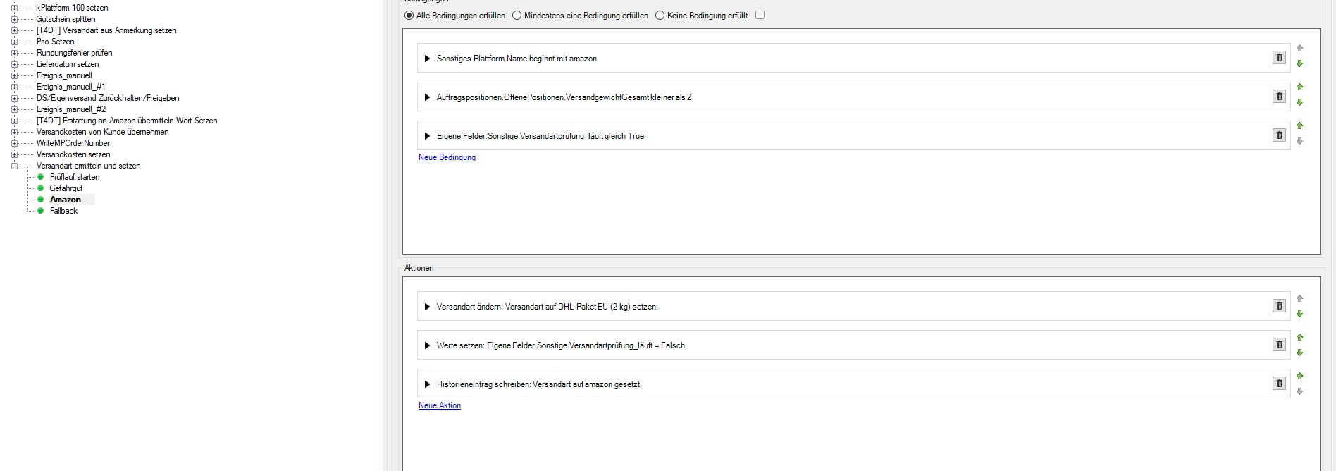This screenshot has width=1336, height=471.
Task: Tick the checkbox after 'Keine Bedingung erfüllt'
Action: coord(760,15)
